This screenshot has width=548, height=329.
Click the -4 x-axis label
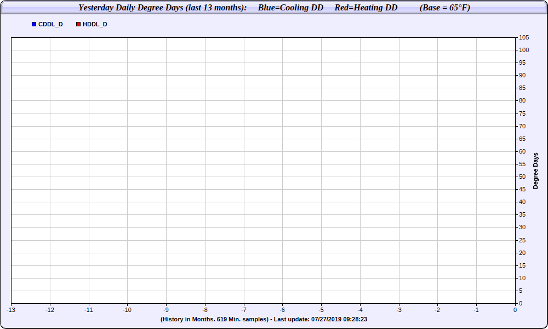[360, 310]
